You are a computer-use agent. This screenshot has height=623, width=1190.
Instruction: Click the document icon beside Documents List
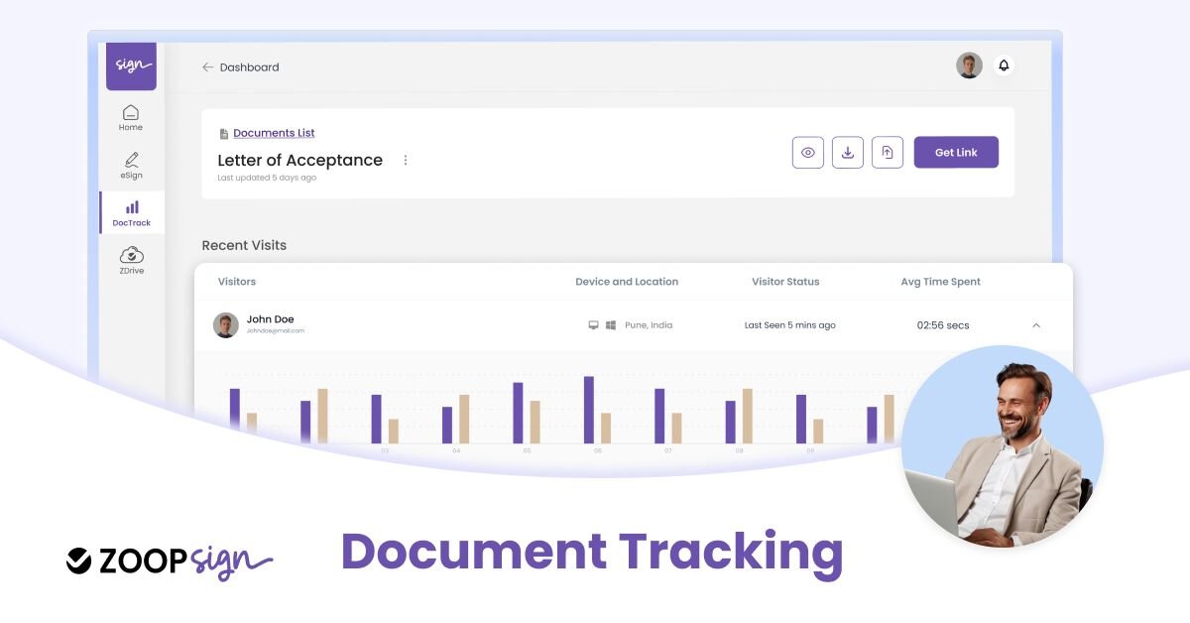(x=223, y=134)
